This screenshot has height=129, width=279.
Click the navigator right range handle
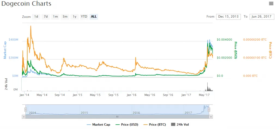209,110
